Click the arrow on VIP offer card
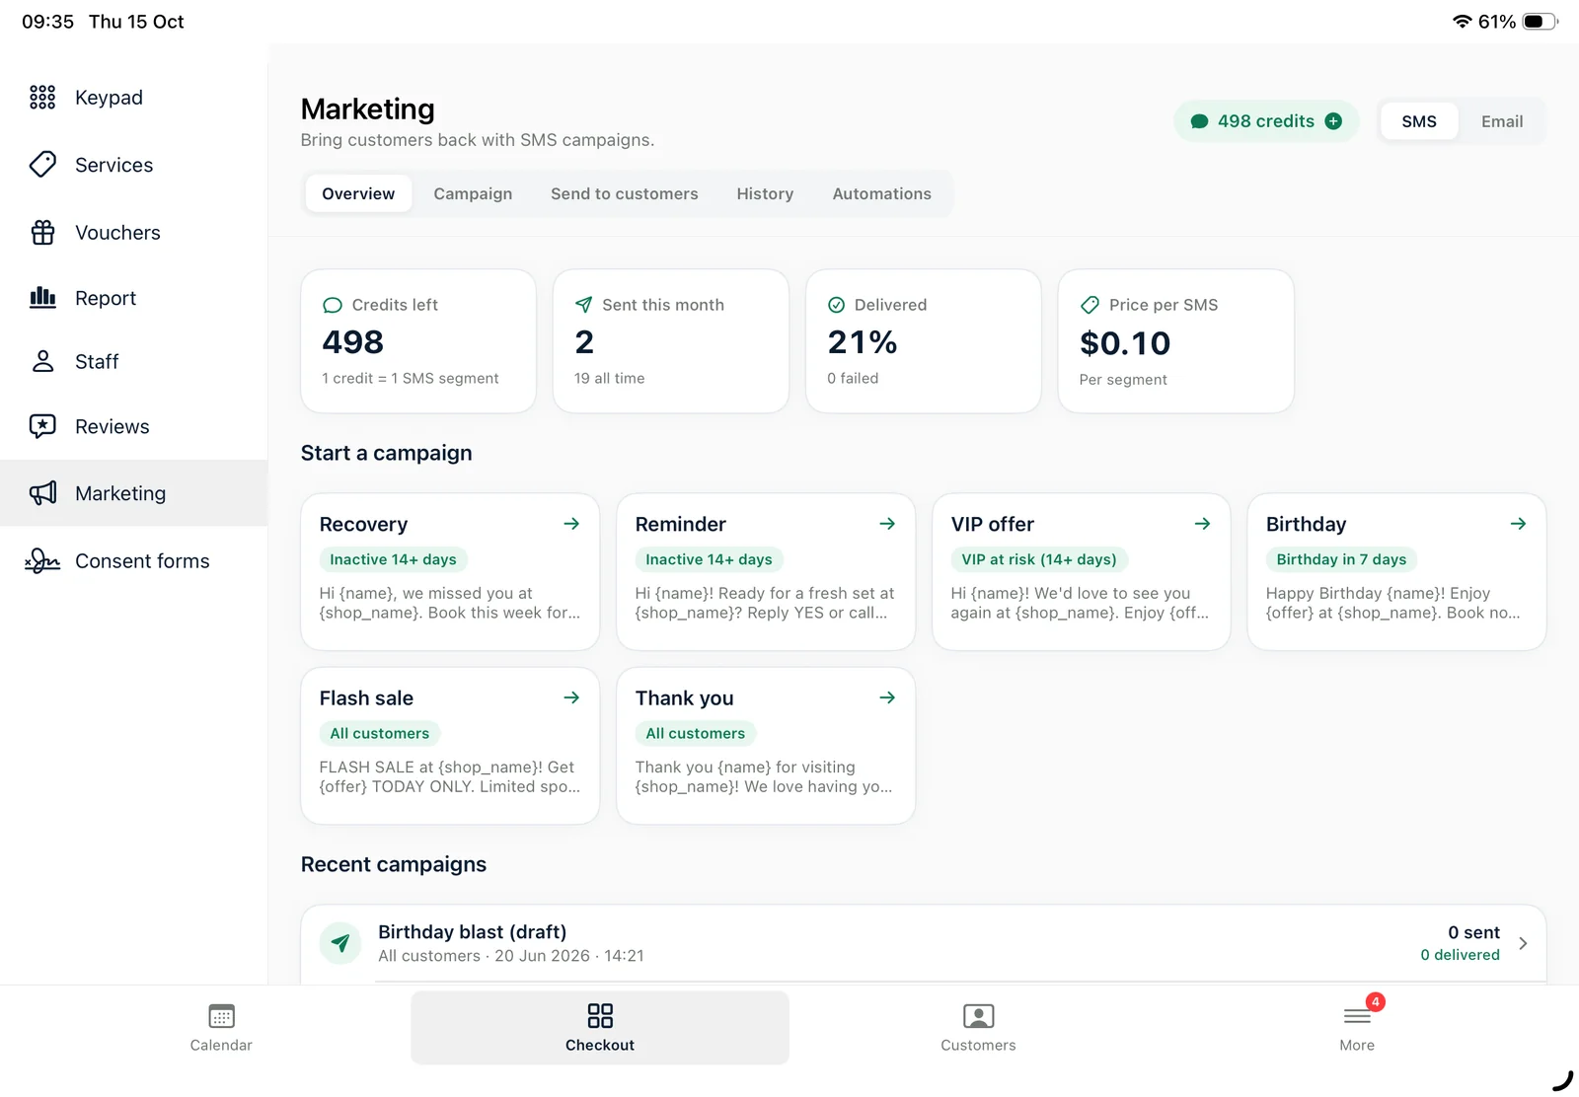 click(1202, 524)
